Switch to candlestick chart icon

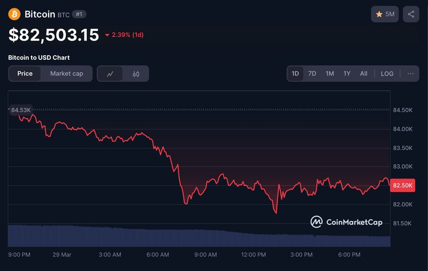pos(136,74)
